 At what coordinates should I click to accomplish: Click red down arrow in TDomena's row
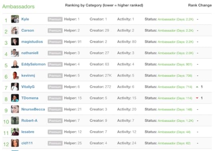click(x=197, y=98)
